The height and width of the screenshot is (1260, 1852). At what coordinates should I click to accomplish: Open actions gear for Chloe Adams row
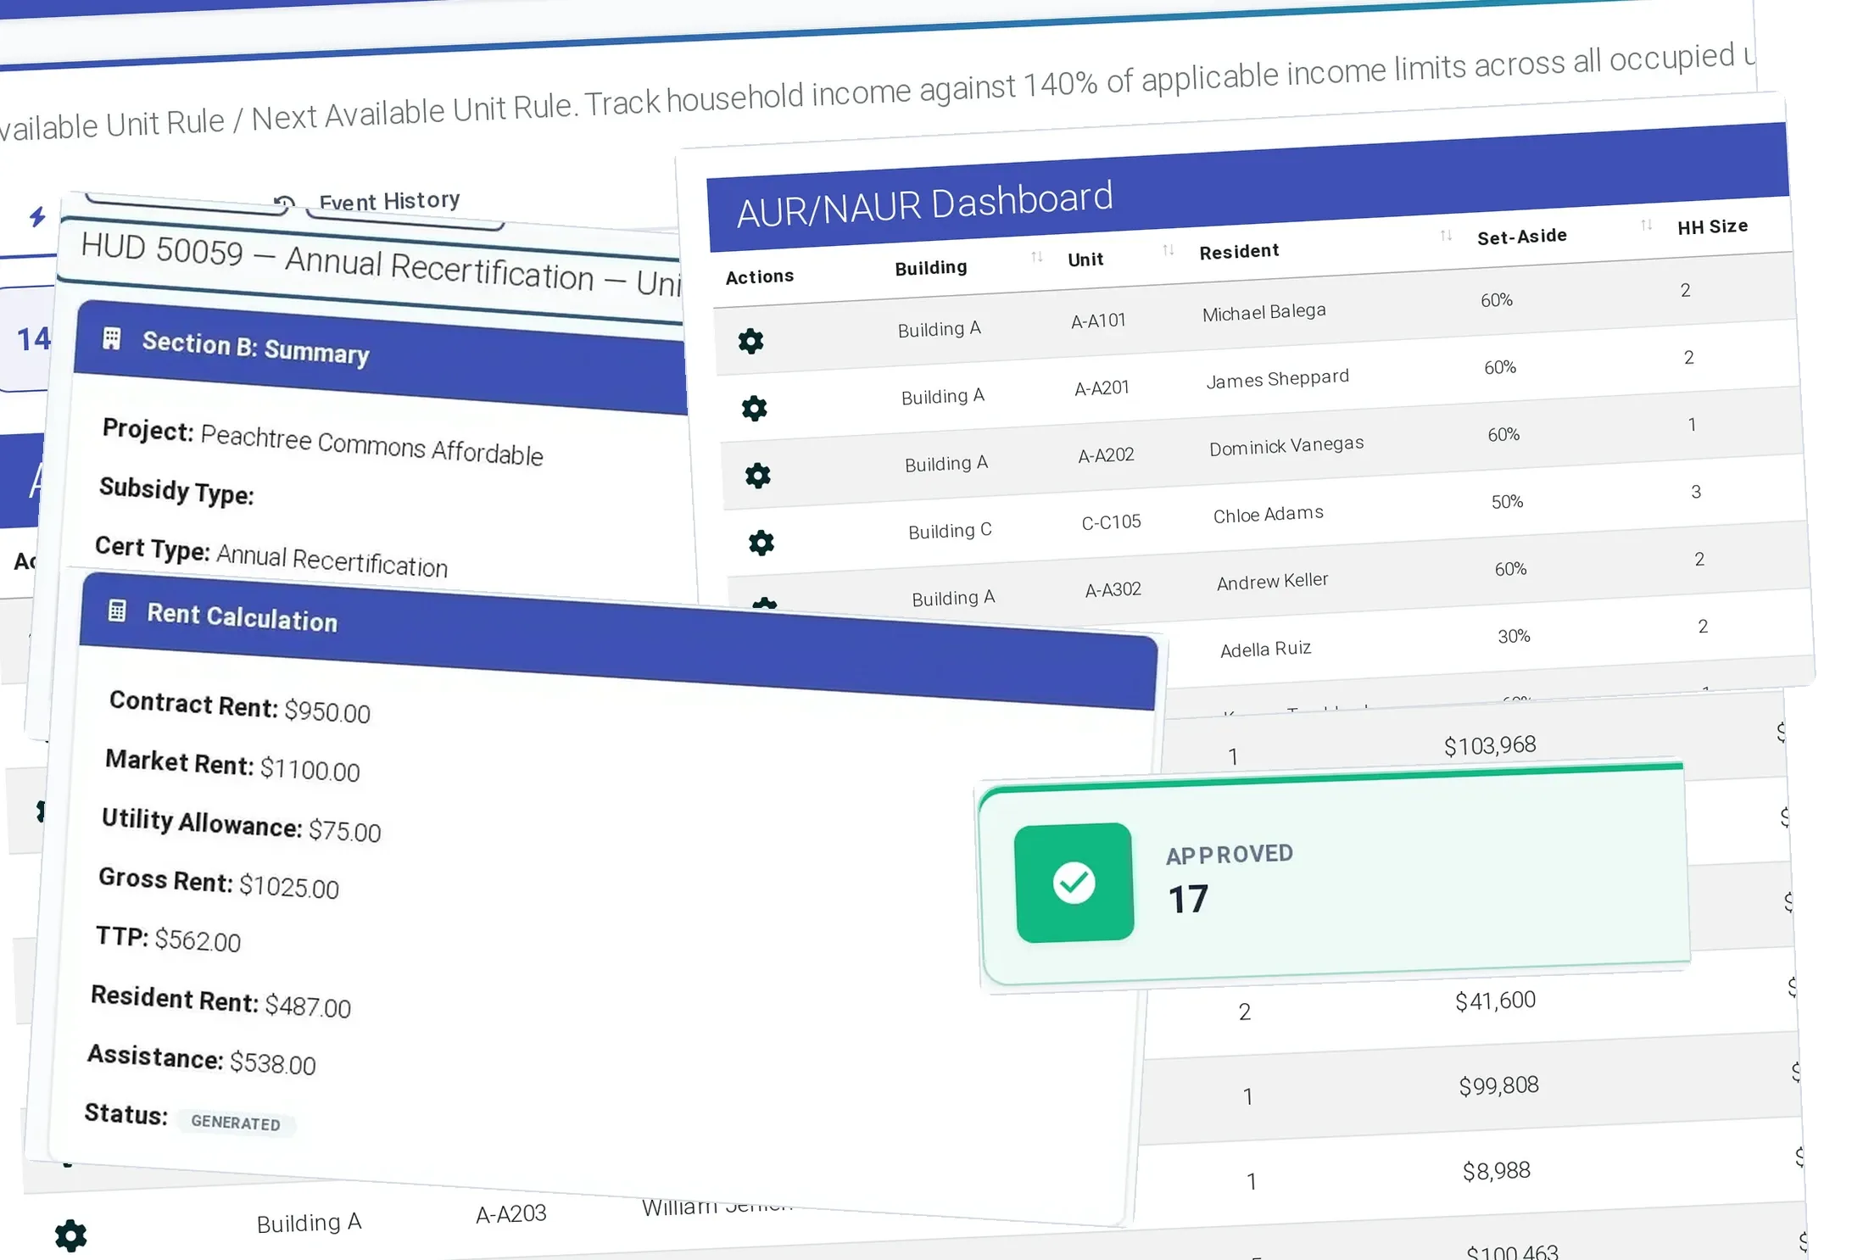pyautogui.click(x=761, y=543)
